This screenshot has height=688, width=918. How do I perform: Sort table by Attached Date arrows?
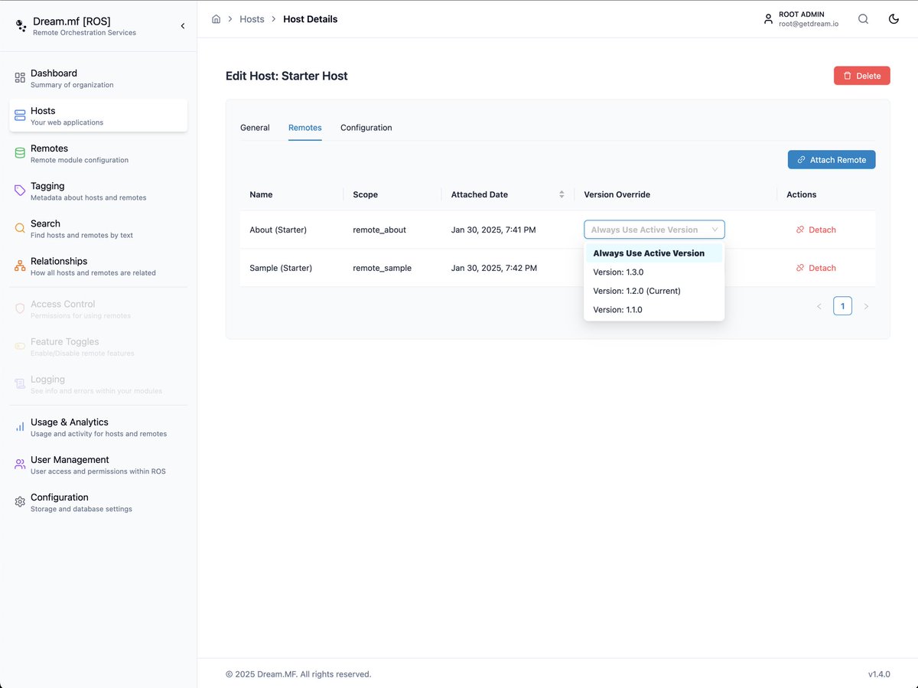tap(562, 194)
